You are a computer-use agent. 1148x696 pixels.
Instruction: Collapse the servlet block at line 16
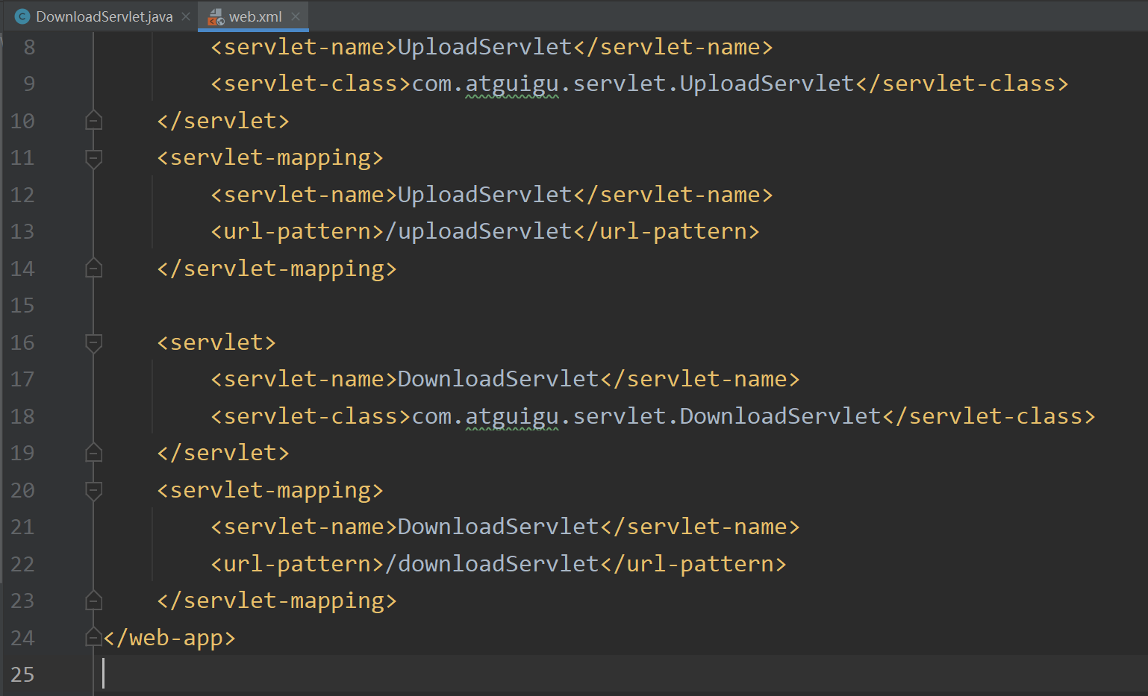(x=93, y=343)
